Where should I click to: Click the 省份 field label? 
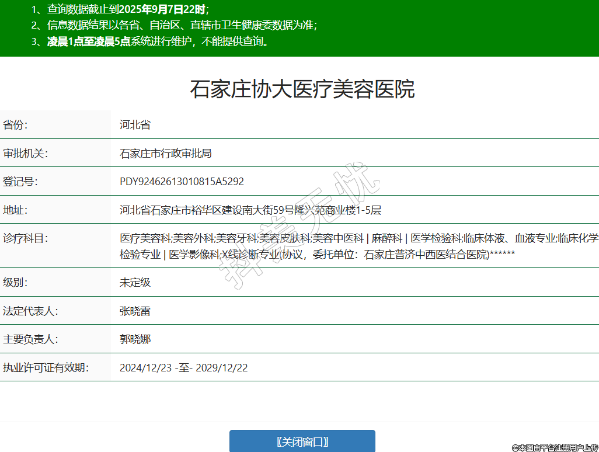[16, 125]
